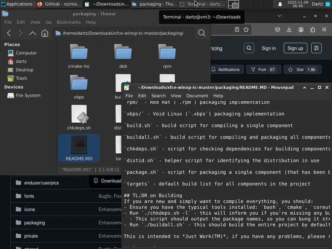Open GitHub search magnifier button
The image size is (332, 249).
click(249, 48)
